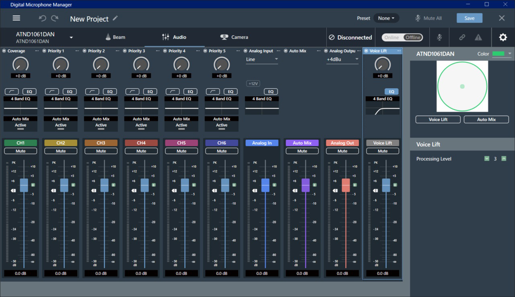515x297 pixels.
Task: Toggle EQ on Coverage channel
Action: coord(29,92)
